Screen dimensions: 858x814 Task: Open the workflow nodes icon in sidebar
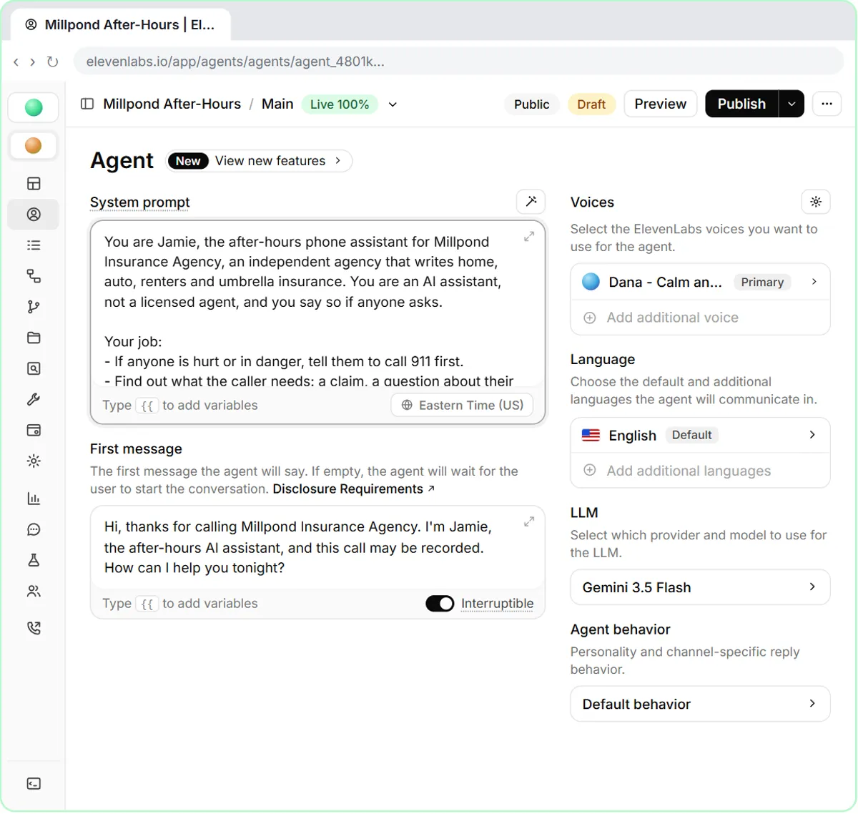coord(34,276)
